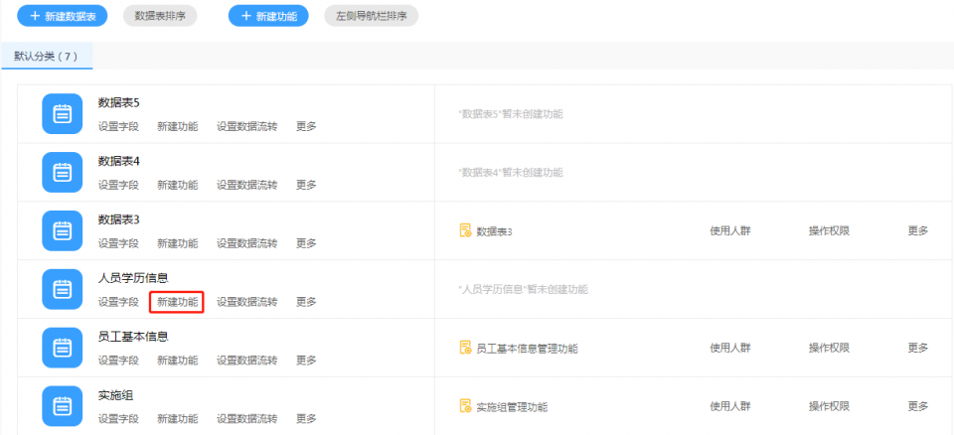Click the function icon beside 实施组管理功能
Image resolution: width=954 pixels, height=435 pixels.
(x=465, y=406)
